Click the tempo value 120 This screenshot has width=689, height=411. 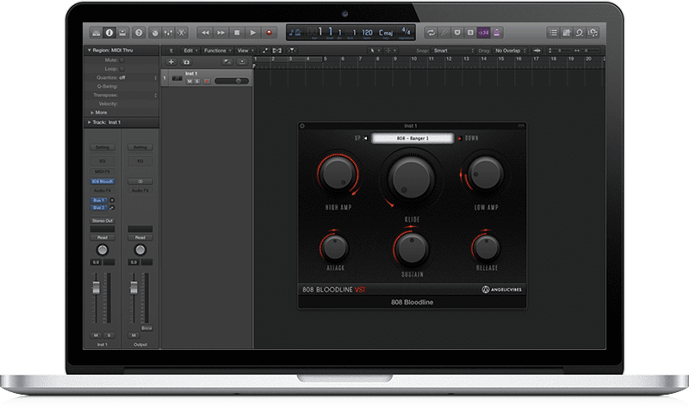pos(367,33)
